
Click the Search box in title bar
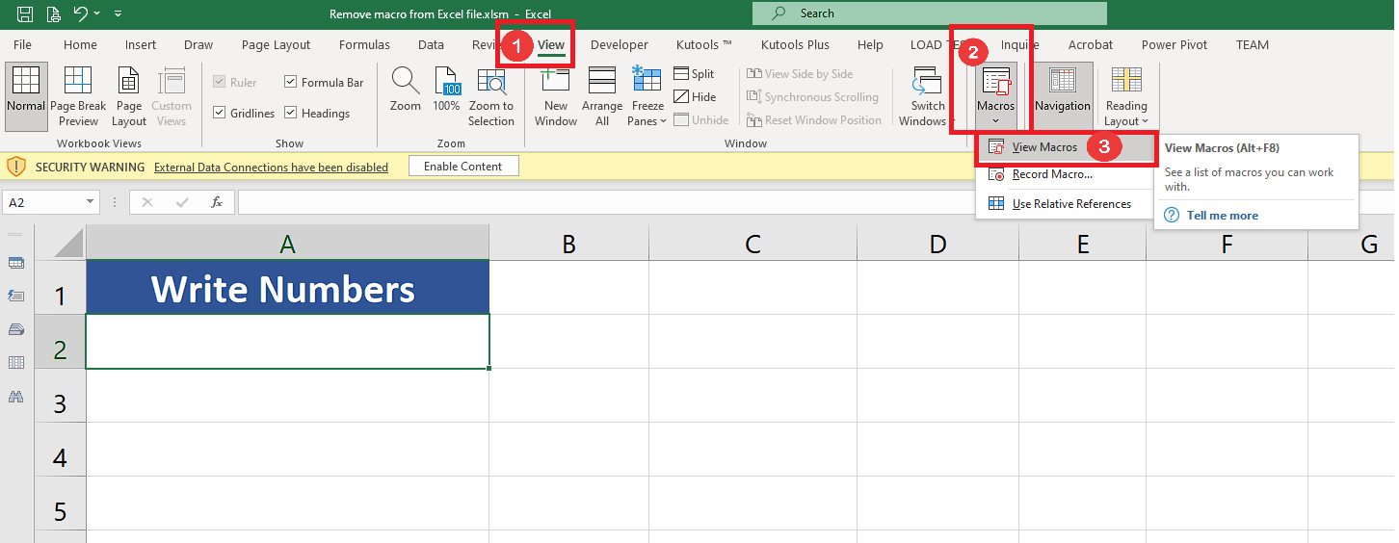pyautogui.click(x=930, y=13)
